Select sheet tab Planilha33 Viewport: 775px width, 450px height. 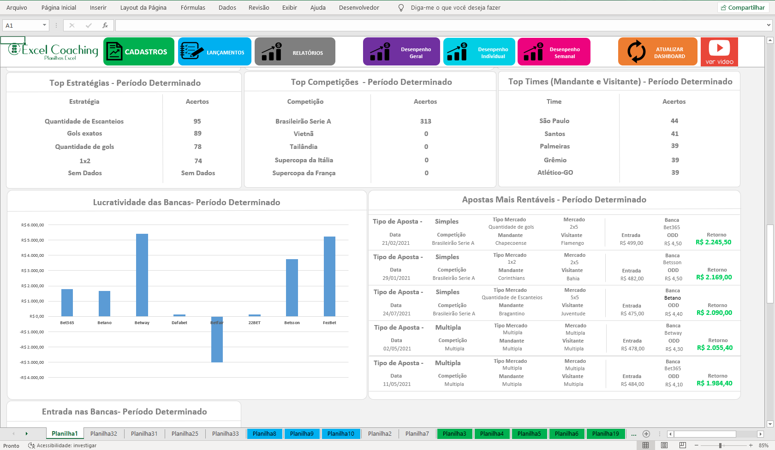click(x=226, y=433)
